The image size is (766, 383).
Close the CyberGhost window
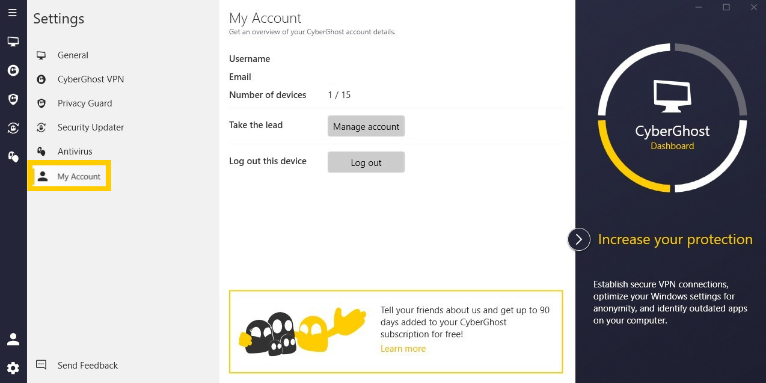754,7
